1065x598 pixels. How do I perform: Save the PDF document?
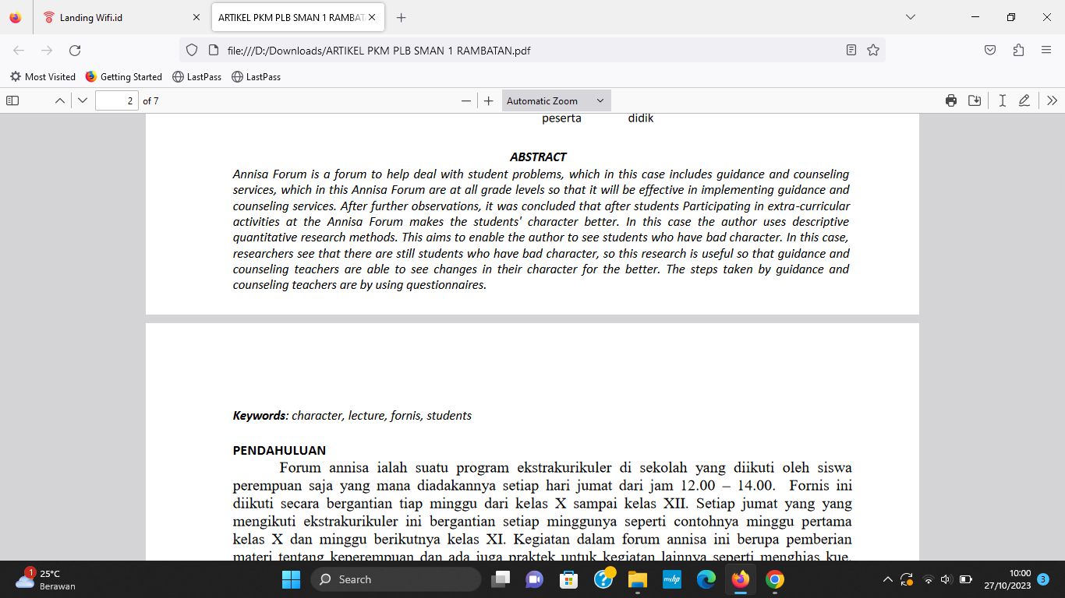coord(975,100)
